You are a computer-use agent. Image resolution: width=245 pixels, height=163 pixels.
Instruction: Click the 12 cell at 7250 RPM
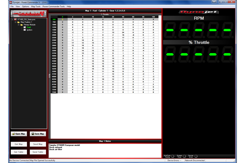point(123,90)
